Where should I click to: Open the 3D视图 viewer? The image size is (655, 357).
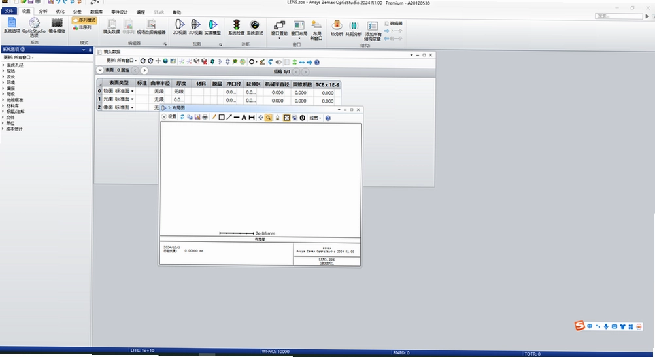pos(195,26)
